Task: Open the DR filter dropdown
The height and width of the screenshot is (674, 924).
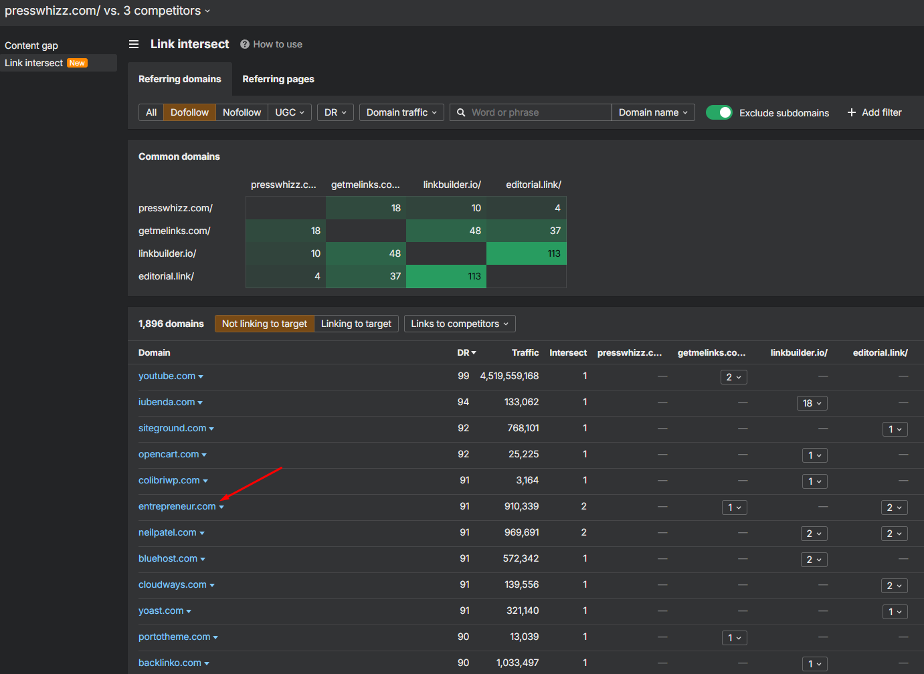Action: click(335, 112)
